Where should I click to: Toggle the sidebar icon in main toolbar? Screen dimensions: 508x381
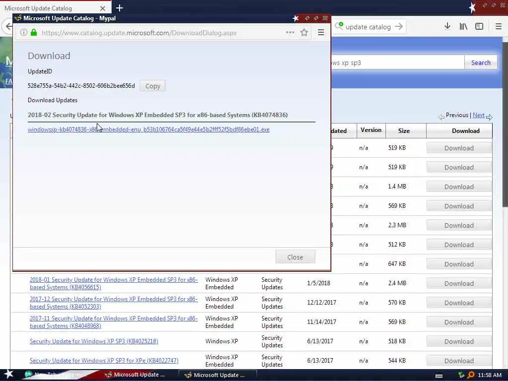[x=479, y=26]
